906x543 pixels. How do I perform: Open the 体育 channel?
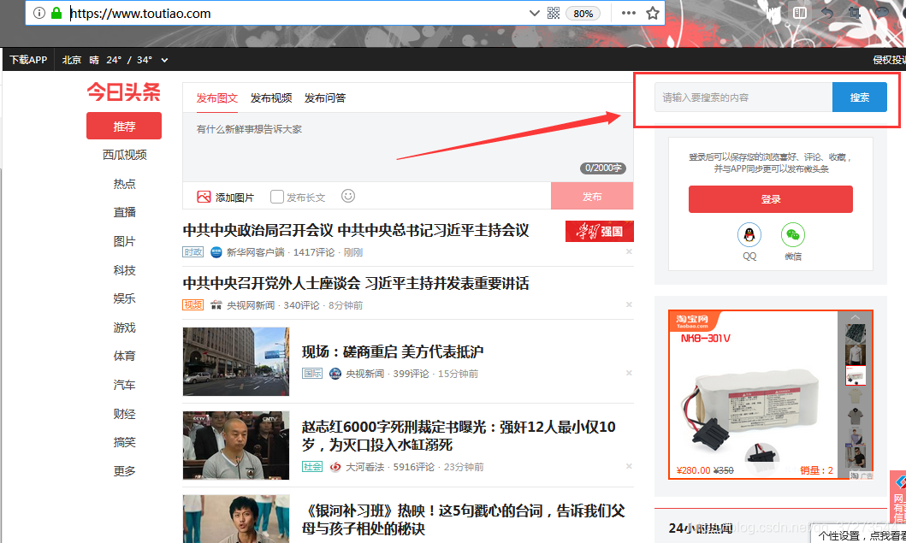pos(124,356)
